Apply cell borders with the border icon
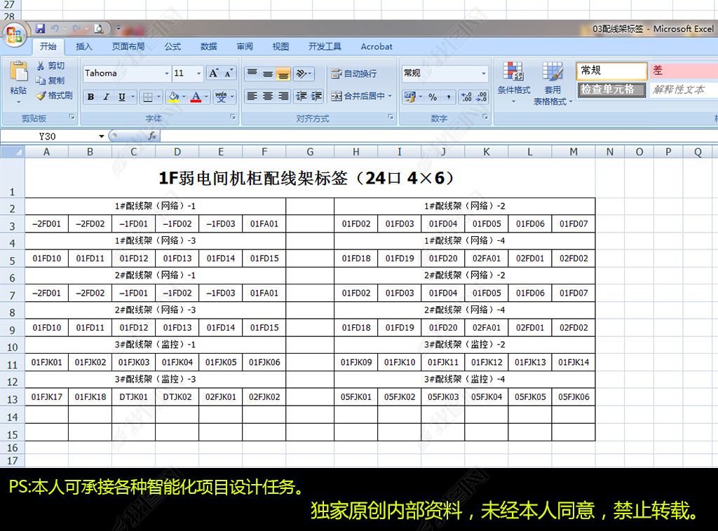718x531 pixels. (x=147, y=97)
